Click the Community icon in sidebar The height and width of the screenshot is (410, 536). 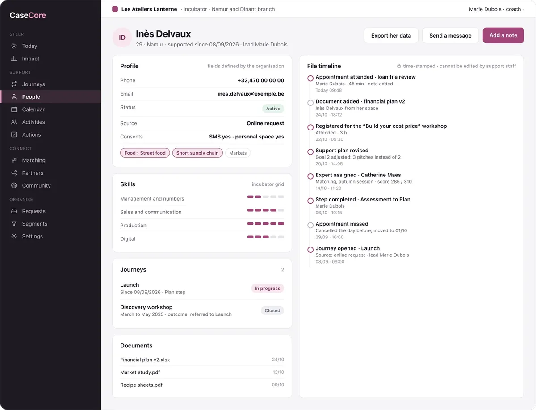click(x=14, y=185)
